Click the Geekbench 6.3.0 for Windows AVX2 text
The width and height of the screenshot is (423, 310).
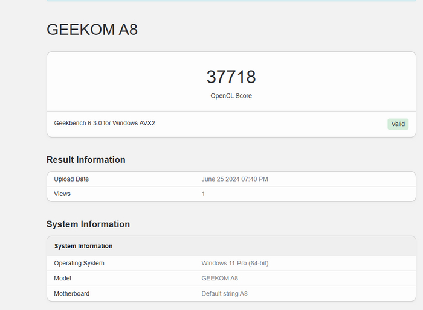[x=108, y=124]
